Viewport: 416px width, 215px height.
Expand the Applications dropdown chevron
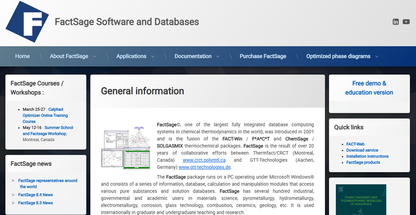(x=153, y=57)
